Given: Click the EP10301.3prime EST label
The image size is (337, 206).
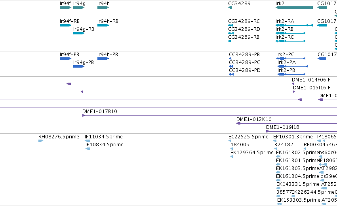Looking at the screenshot, I should (293, 137).
